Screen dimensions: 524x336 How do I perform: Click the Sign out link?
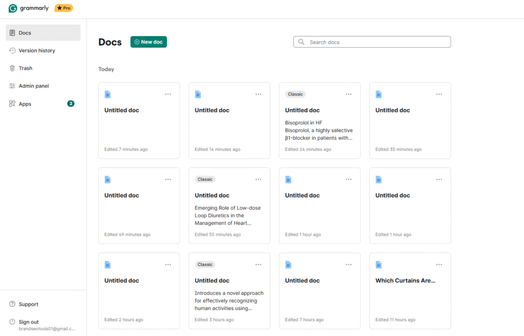[x=29, y=322]
